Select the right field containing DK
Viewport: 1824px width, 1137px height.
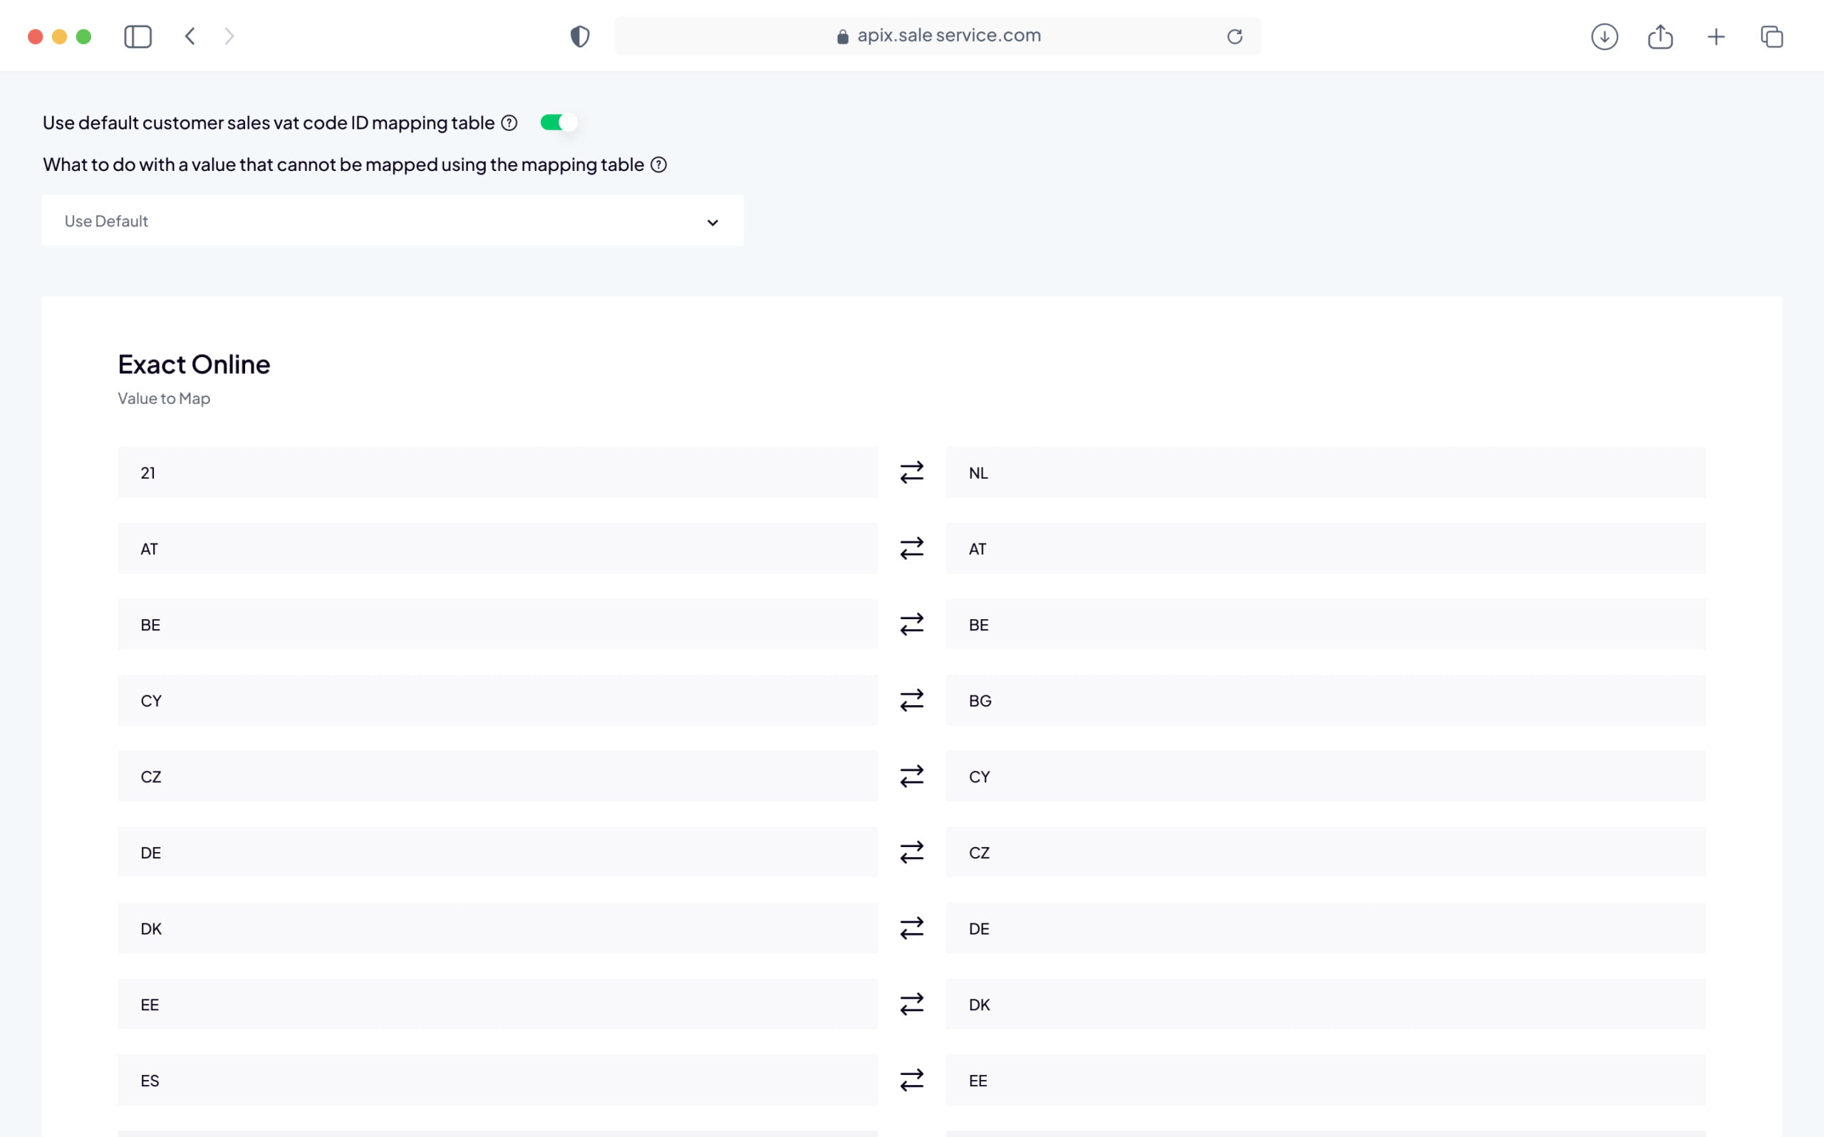click(1325, 1004)
